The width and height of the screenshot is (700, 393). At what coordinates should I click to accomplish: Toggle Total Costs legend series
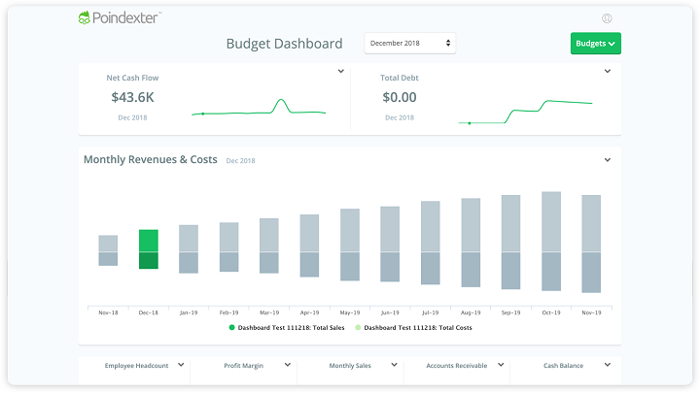[x=413, y=328]
